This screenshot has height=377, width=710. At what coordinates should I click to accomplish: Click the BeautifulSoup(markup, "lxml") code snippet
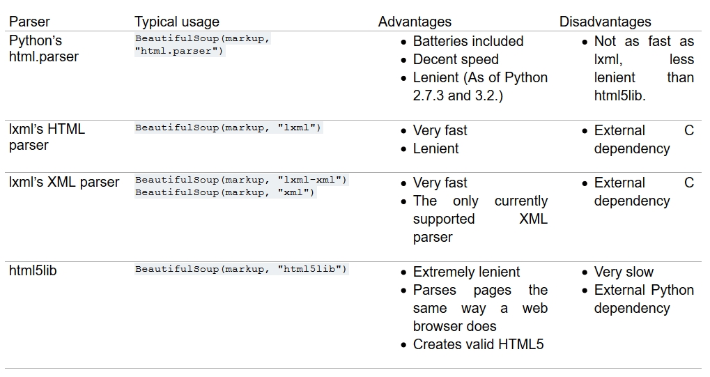pyautogui.click(x=229, y=128)
